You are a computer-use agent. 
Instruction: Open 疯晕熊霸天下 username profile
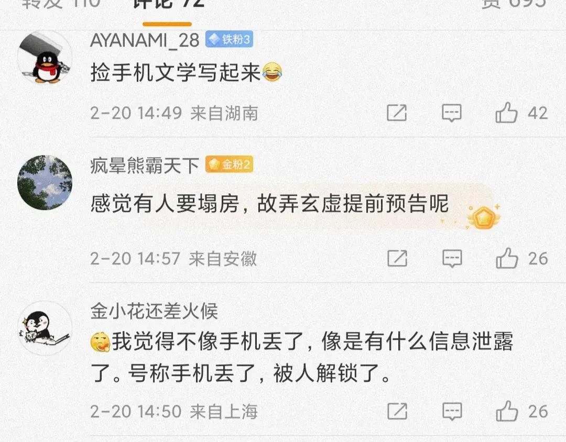145,165
